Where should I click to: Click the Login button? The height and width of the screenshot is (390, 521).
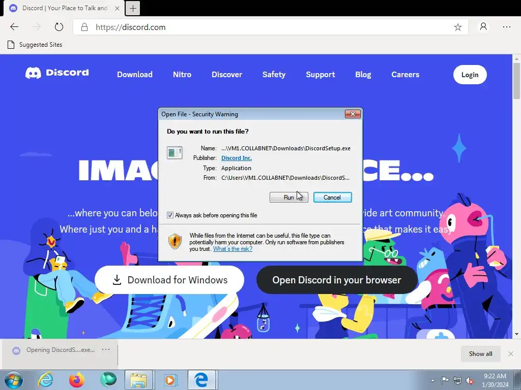(470, 75)
